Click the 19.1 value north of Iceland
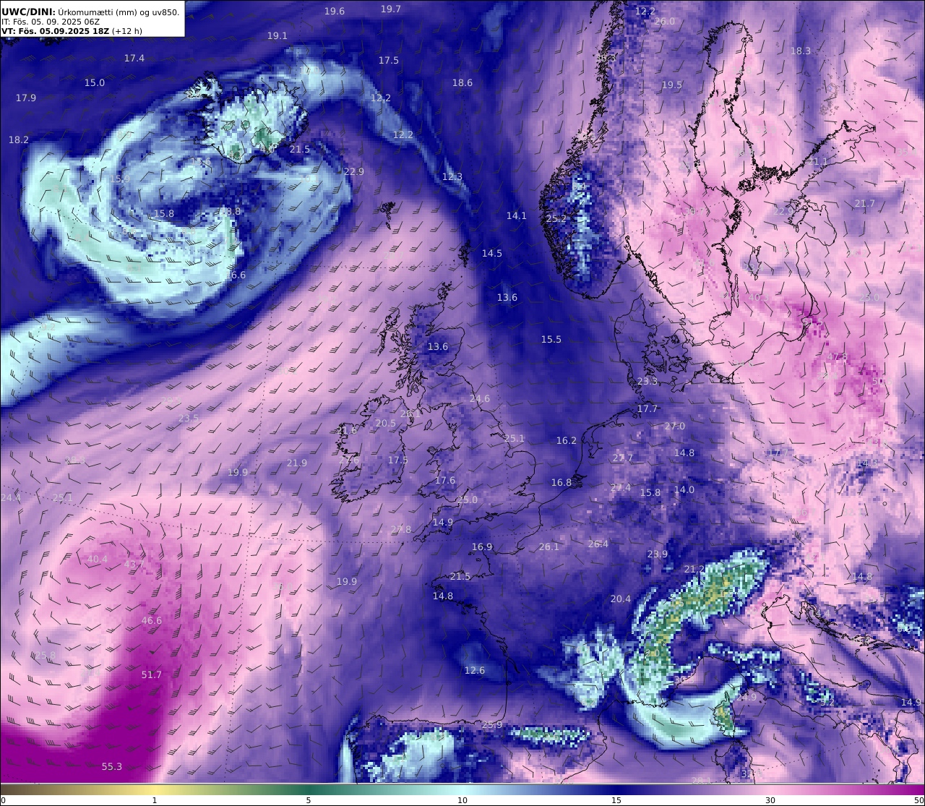Screen dimensions: 925x806 pos(277,36)
